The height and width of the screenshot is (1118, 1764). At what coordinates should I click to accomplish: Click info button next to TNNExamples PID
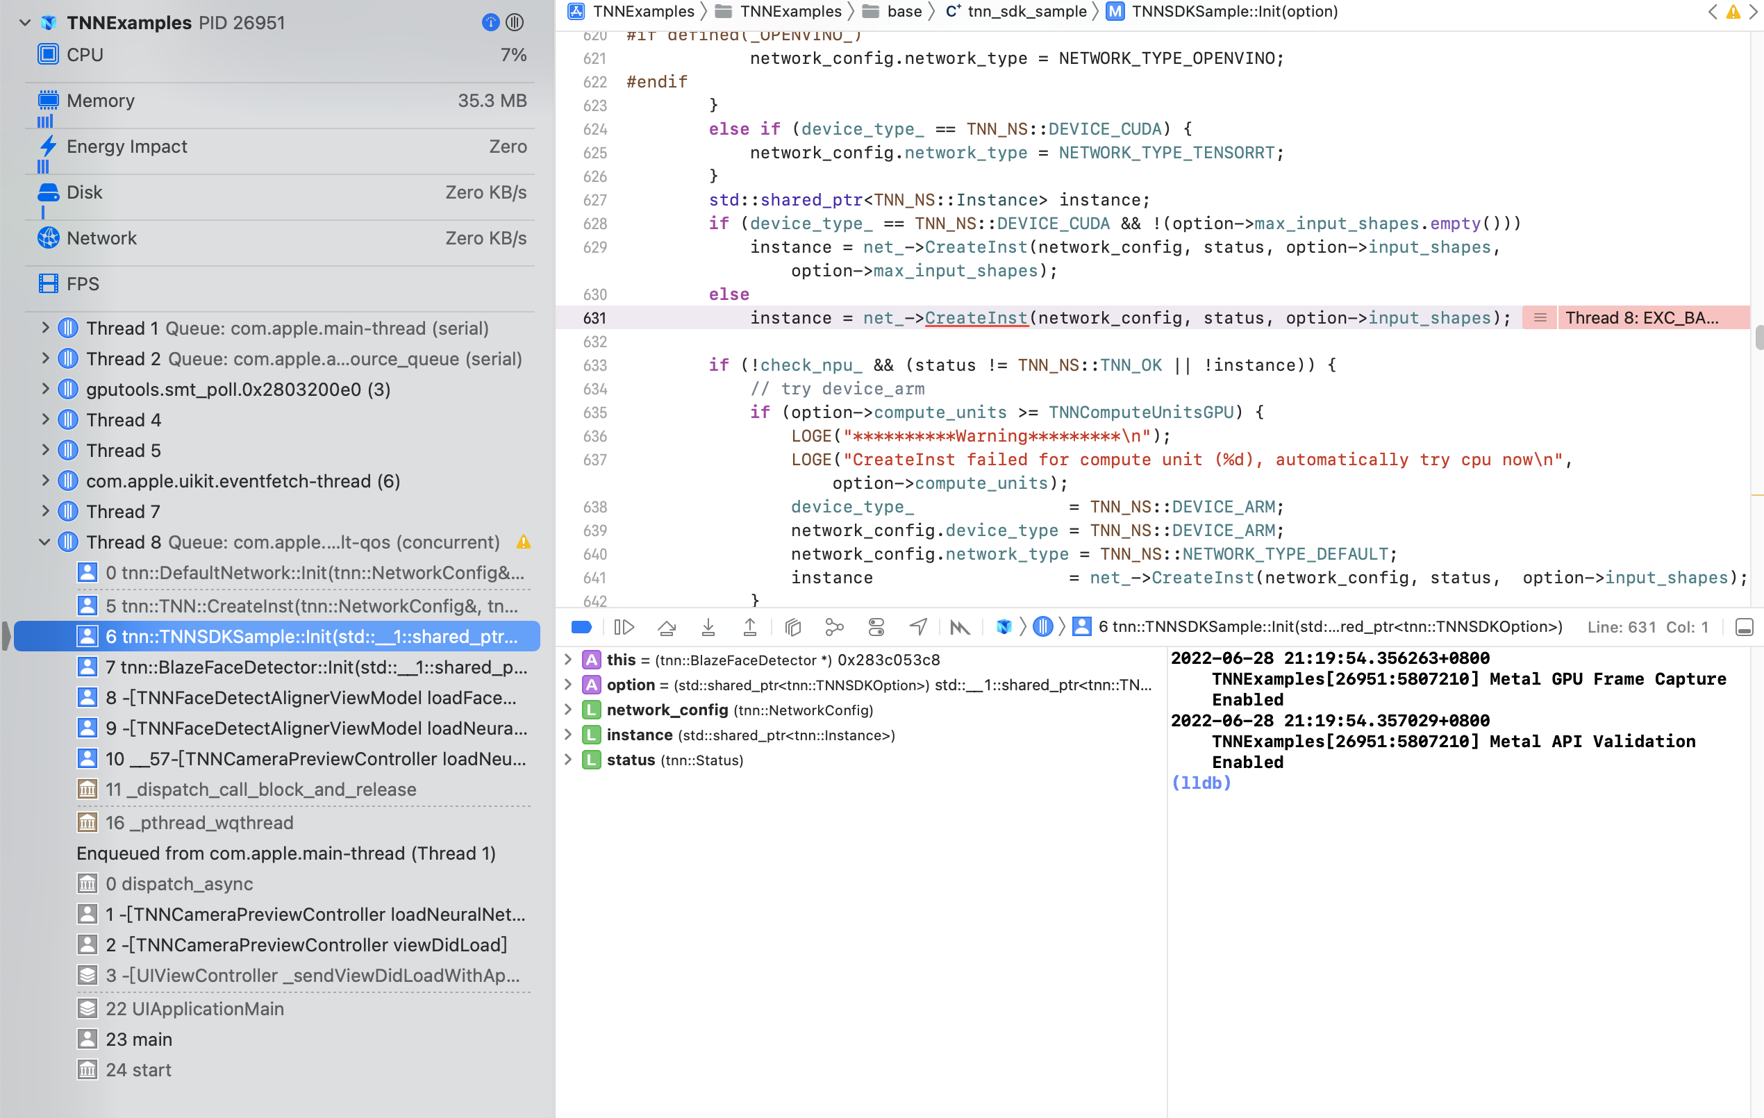coord(491,23)
